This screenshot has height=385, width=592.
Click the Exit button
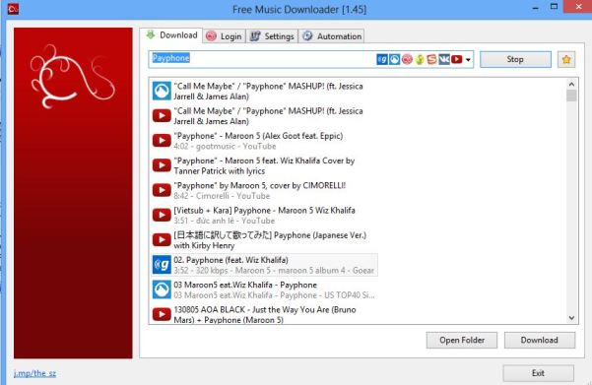538,373
